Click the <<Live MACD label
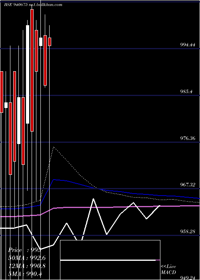The image size is (200, 280). (168, 269)
